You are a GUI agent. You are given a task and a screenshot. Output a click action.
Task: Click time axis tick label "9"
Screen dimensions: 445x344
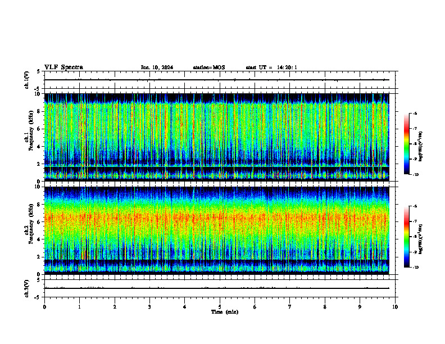[360, 307]
